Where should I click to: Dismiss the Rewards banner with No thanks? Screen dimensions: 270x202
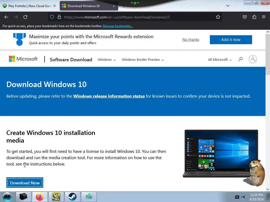tap(191, 39)
